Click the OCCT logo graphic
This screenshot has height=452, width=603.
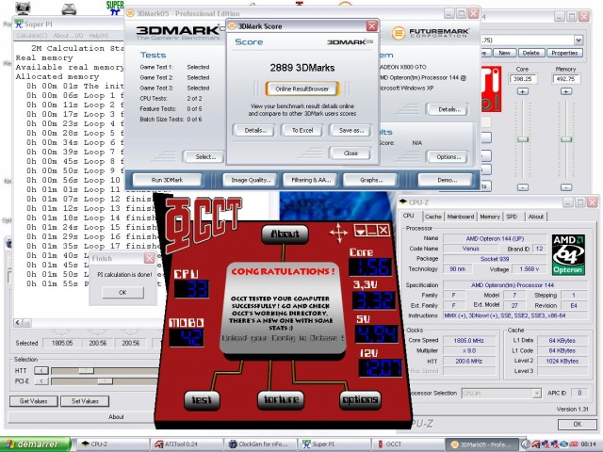[202, 223]
